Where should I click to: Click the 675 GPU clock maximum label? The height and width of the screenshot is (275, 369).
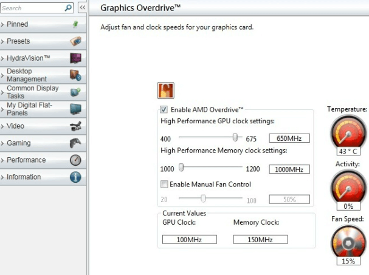(251, 139)
